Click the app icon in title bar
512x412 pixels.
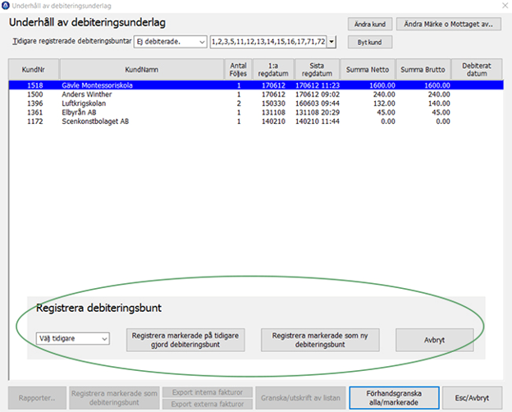[x=6, y=6]
